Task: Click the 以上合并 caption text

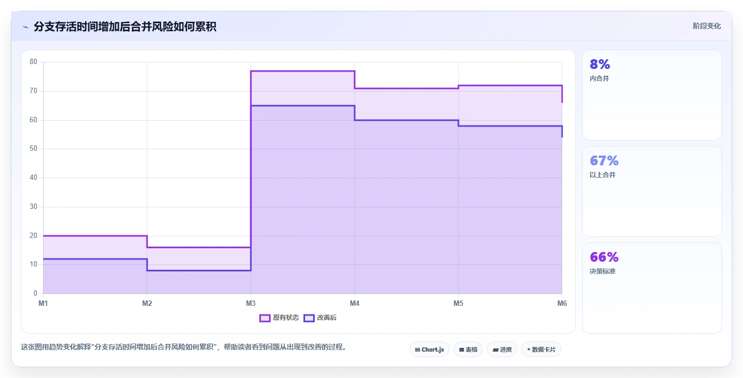Action: [x=603, y=175]
